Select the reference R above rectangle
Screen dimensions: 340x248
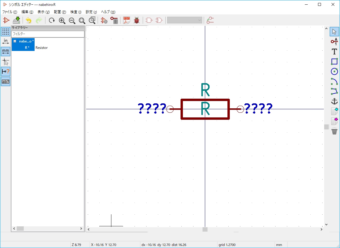pyautogui.click(x=205, y=90)
